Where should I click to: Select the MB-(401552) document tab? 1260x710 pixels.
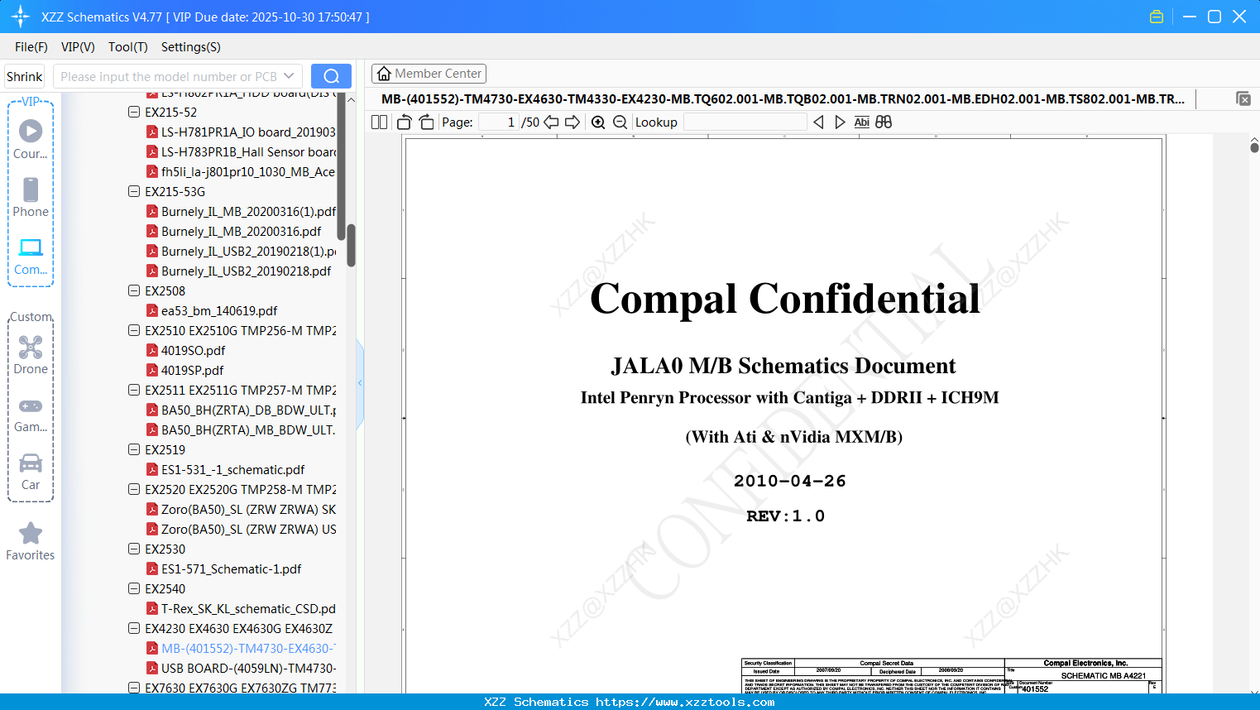783,99
